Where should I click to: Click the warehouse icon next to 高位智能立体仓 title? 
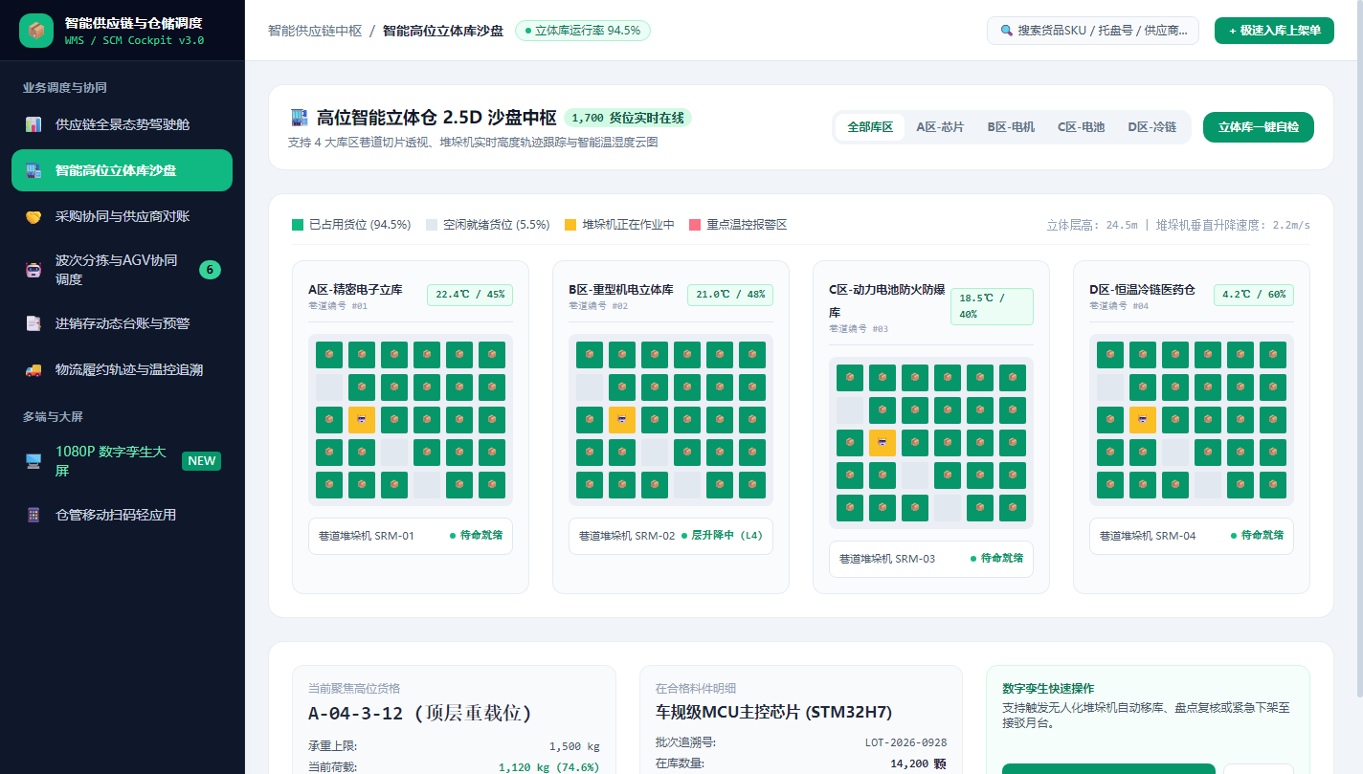(298, 118)
